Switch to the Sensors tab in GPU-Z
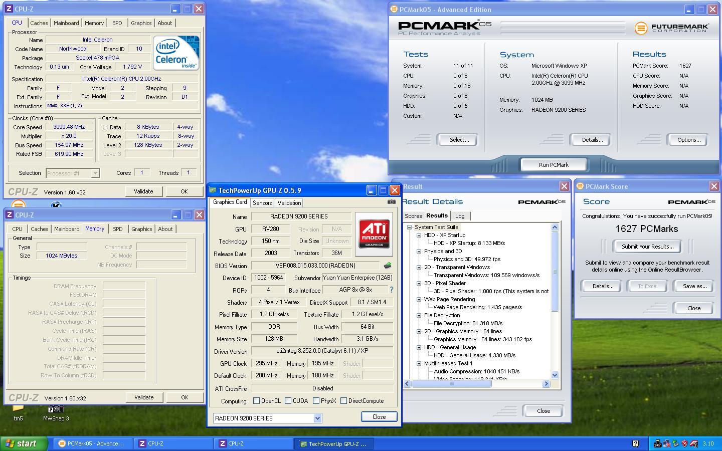Viewport: 722px width, 451px height. click(262, 203)
